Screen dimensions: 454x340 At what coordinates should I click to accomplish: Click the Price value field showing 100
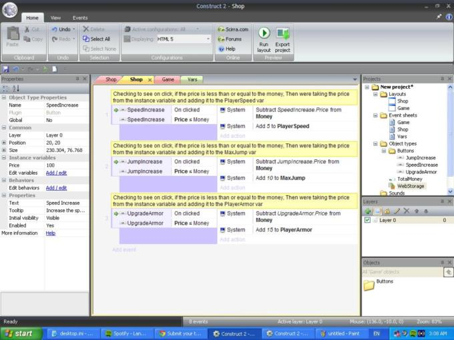click(67, 165)
